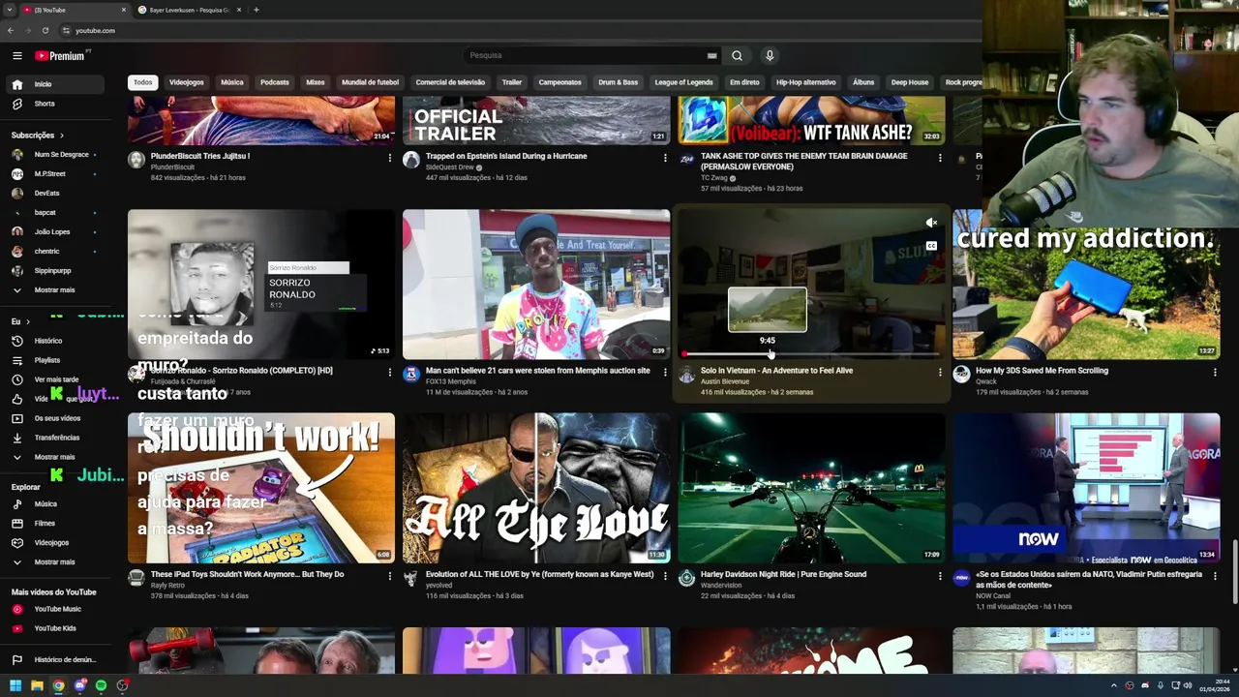The image size is (1239, 697).
Task: Open Windows Start menu
Action: coord(15,685)
